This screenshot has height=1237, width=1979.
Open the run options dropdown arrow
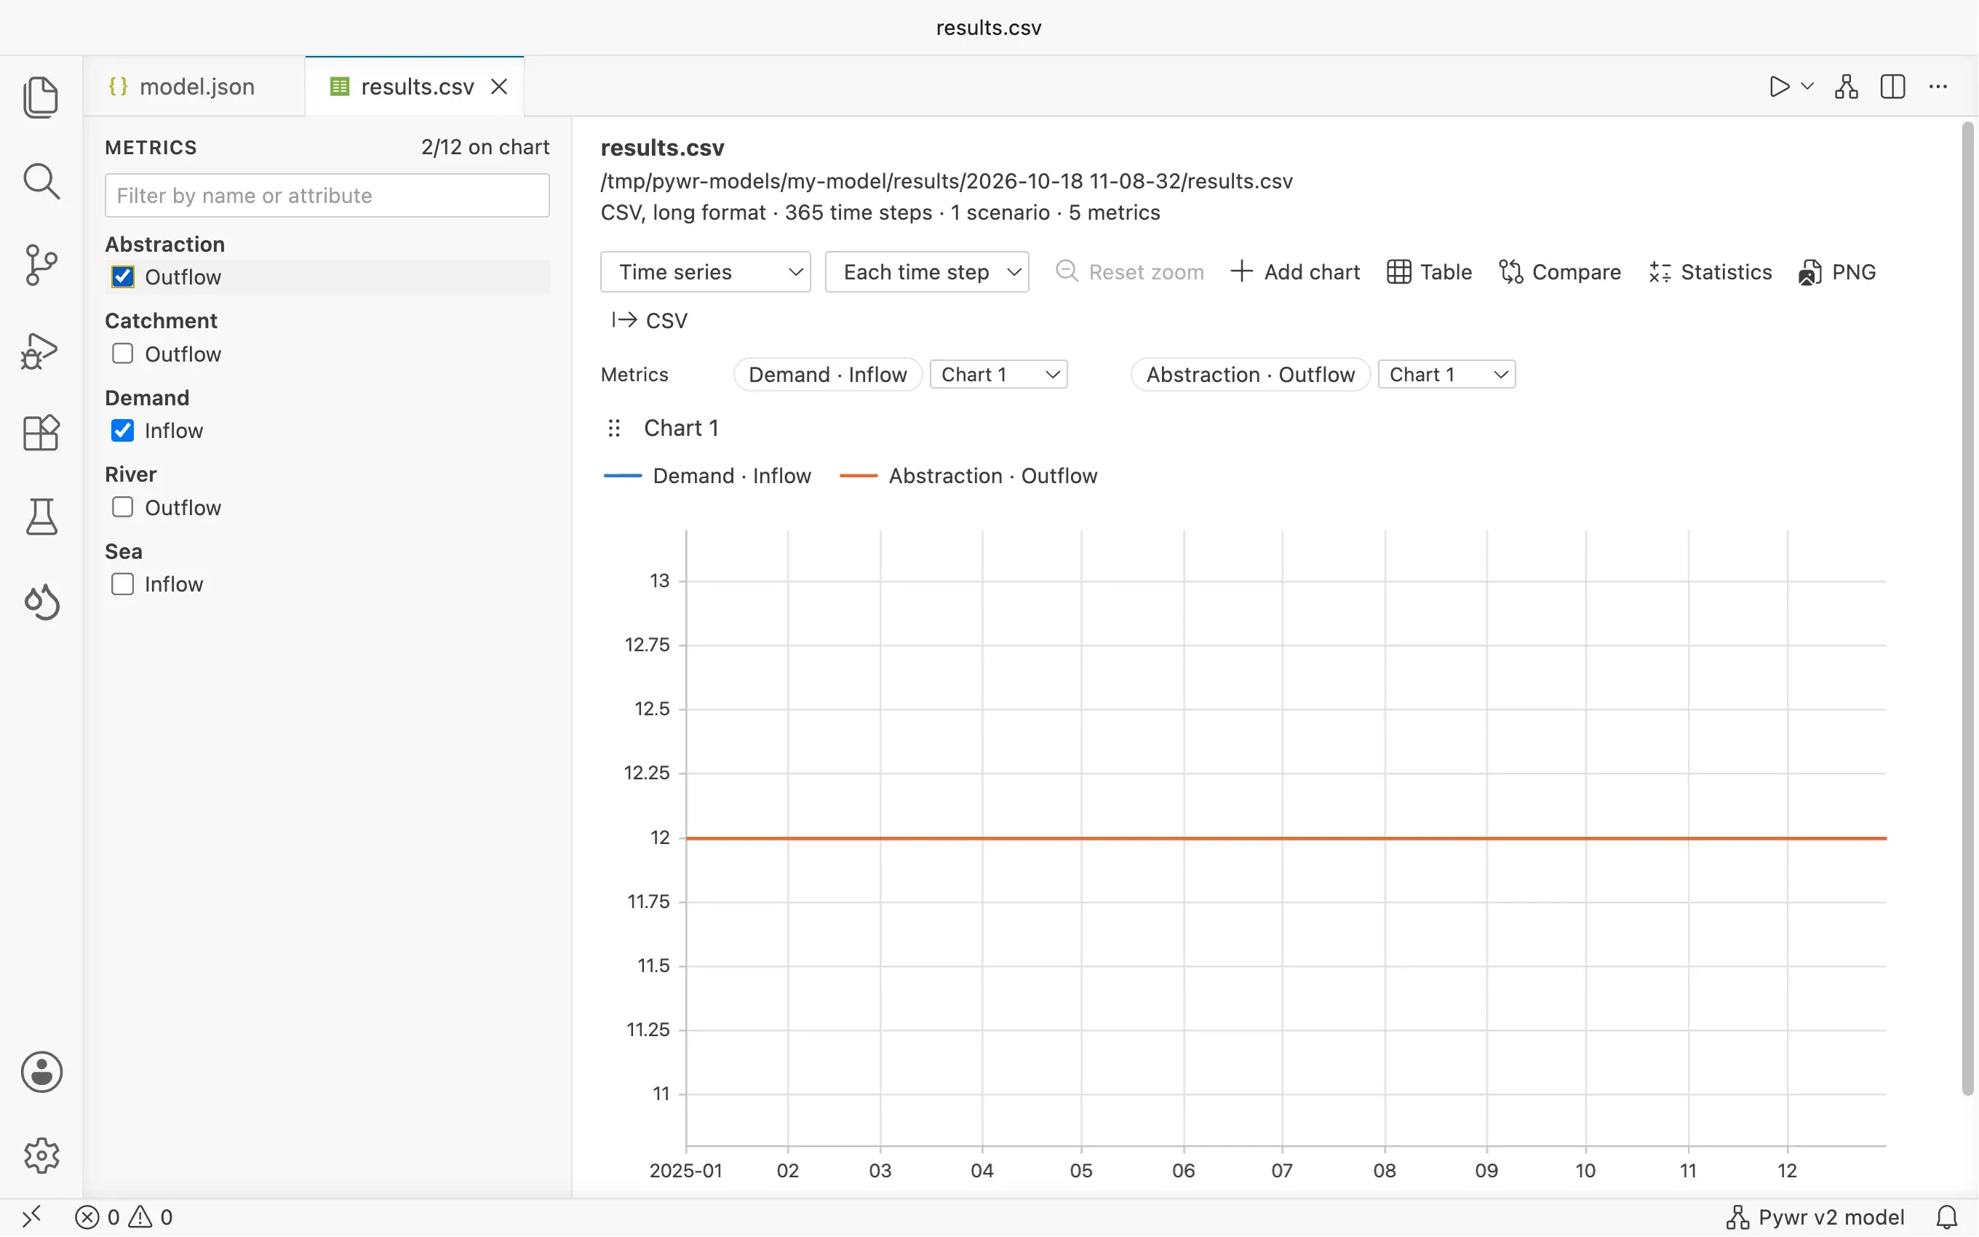[1808, 87]
